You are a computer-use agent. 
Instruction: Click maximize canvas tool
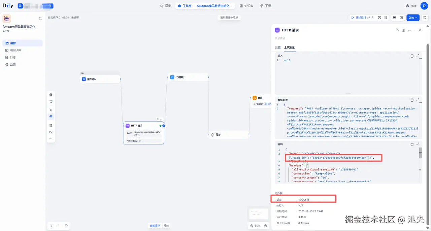51,132
